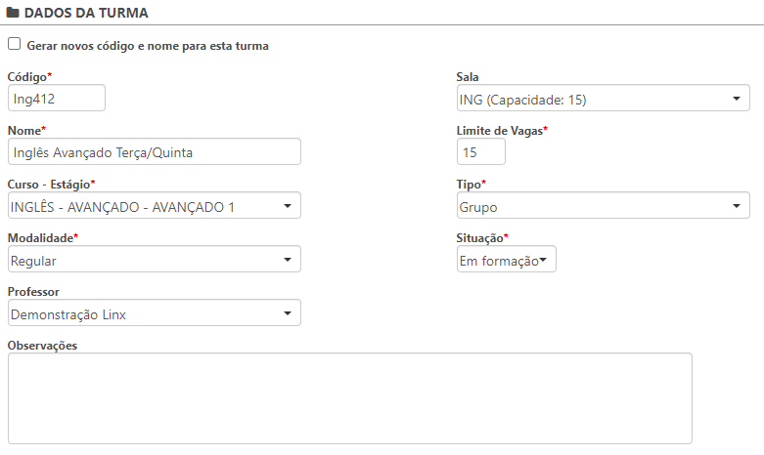
Task: Click the Sala field label
Action: tap(468, 76)
